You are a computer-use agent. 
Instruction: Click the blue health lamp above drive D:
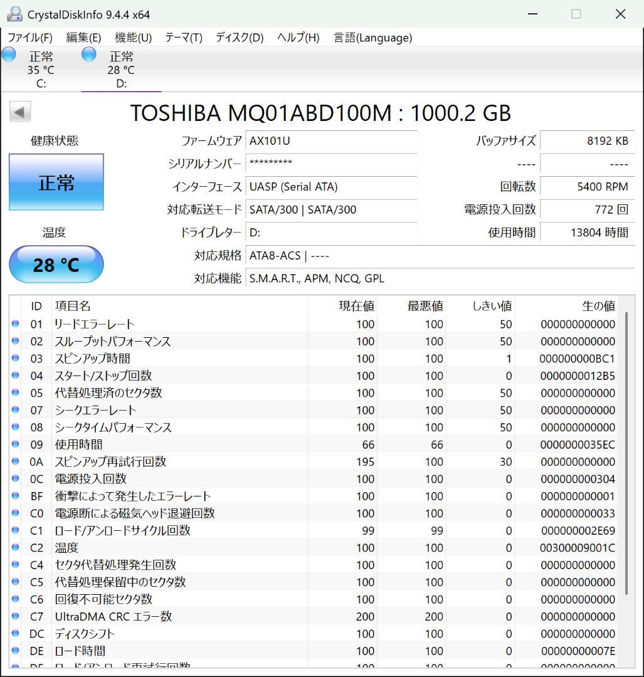pos(88,55)
